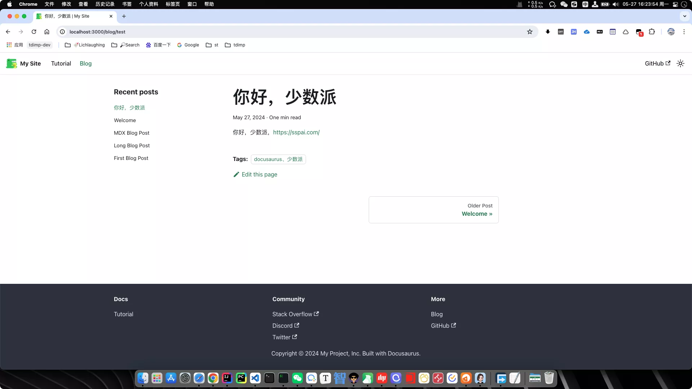
Task: Open Long Blog Post from recent posts
Action: pyautogui.click(x=132, y=146)
